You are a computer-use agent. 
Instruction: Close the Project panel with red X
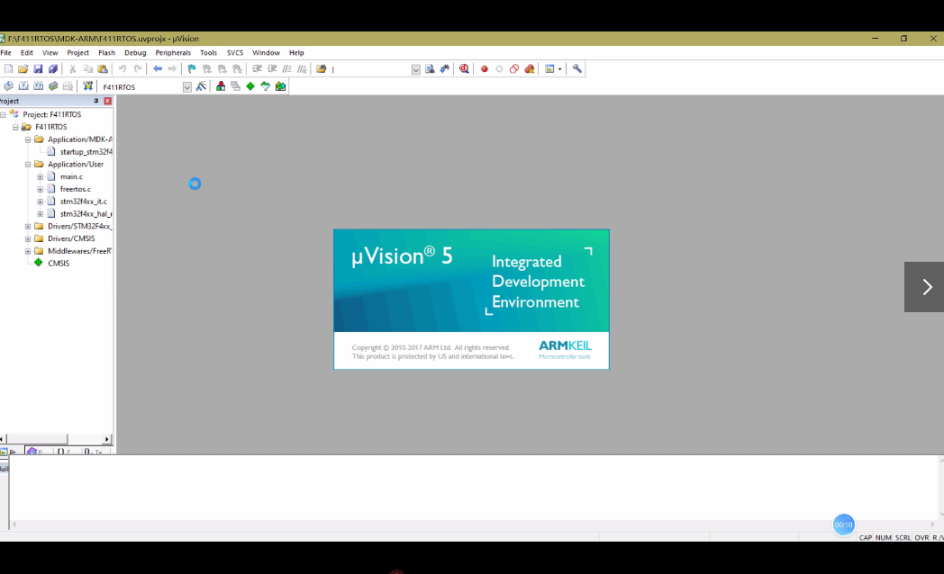[x=108, y=101]
